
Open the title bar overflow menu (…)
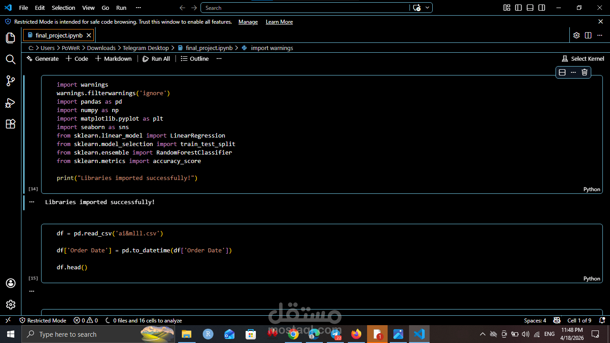(x=138, y=8)
